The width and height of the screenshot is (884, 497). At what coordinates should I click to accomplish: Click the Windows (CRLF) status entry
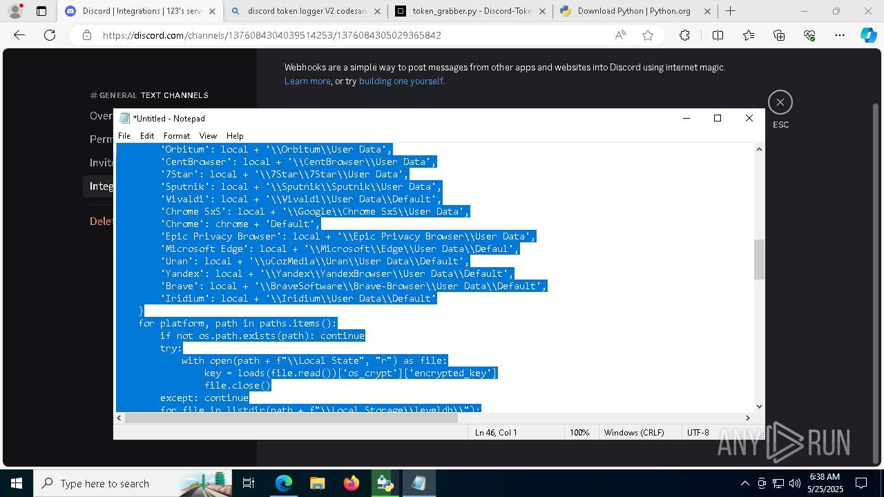[x=634, y=432]
